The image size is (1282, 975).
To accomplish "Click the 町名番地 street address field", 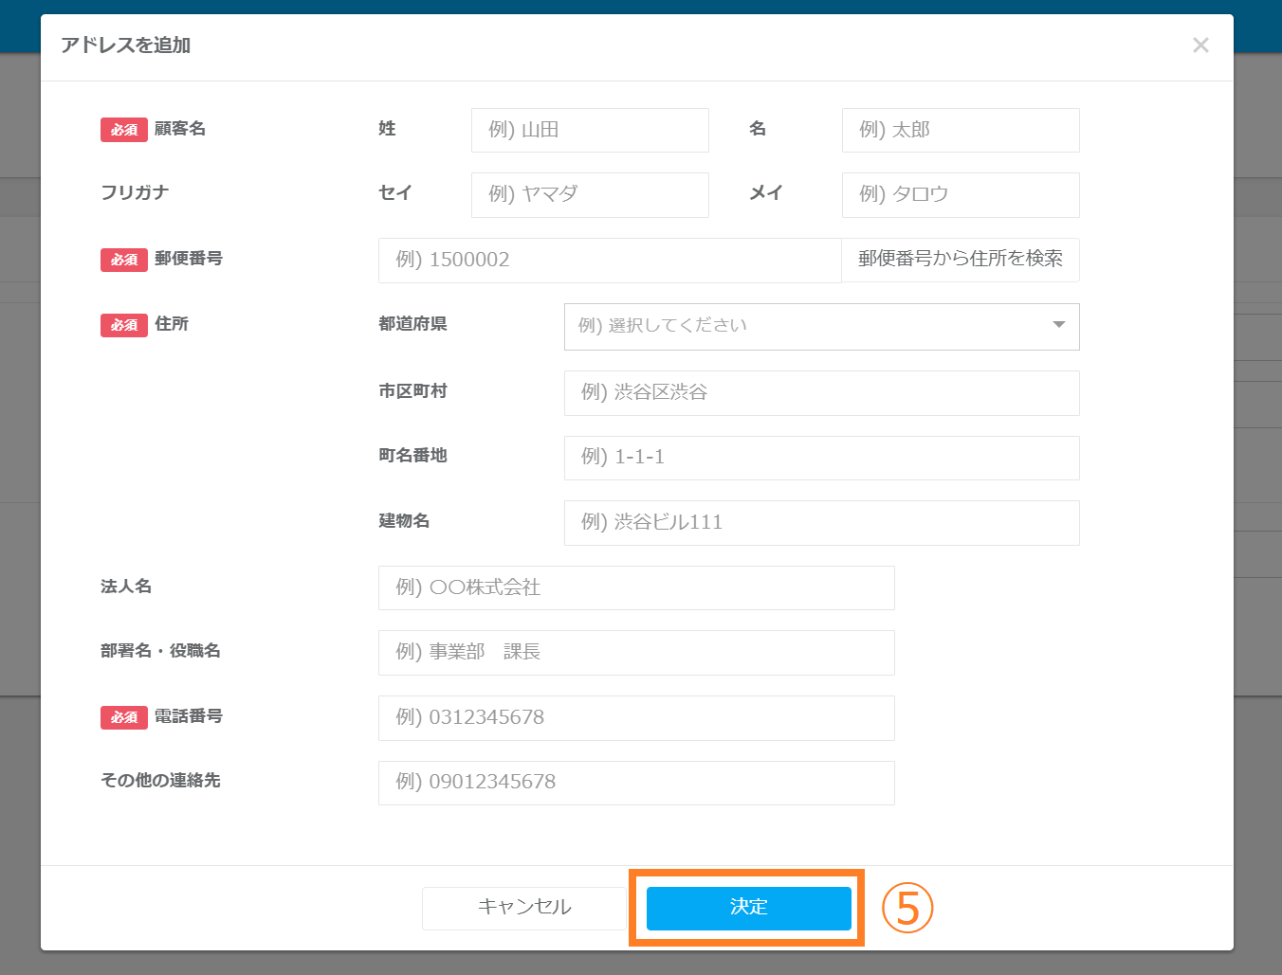I will 821,458.
